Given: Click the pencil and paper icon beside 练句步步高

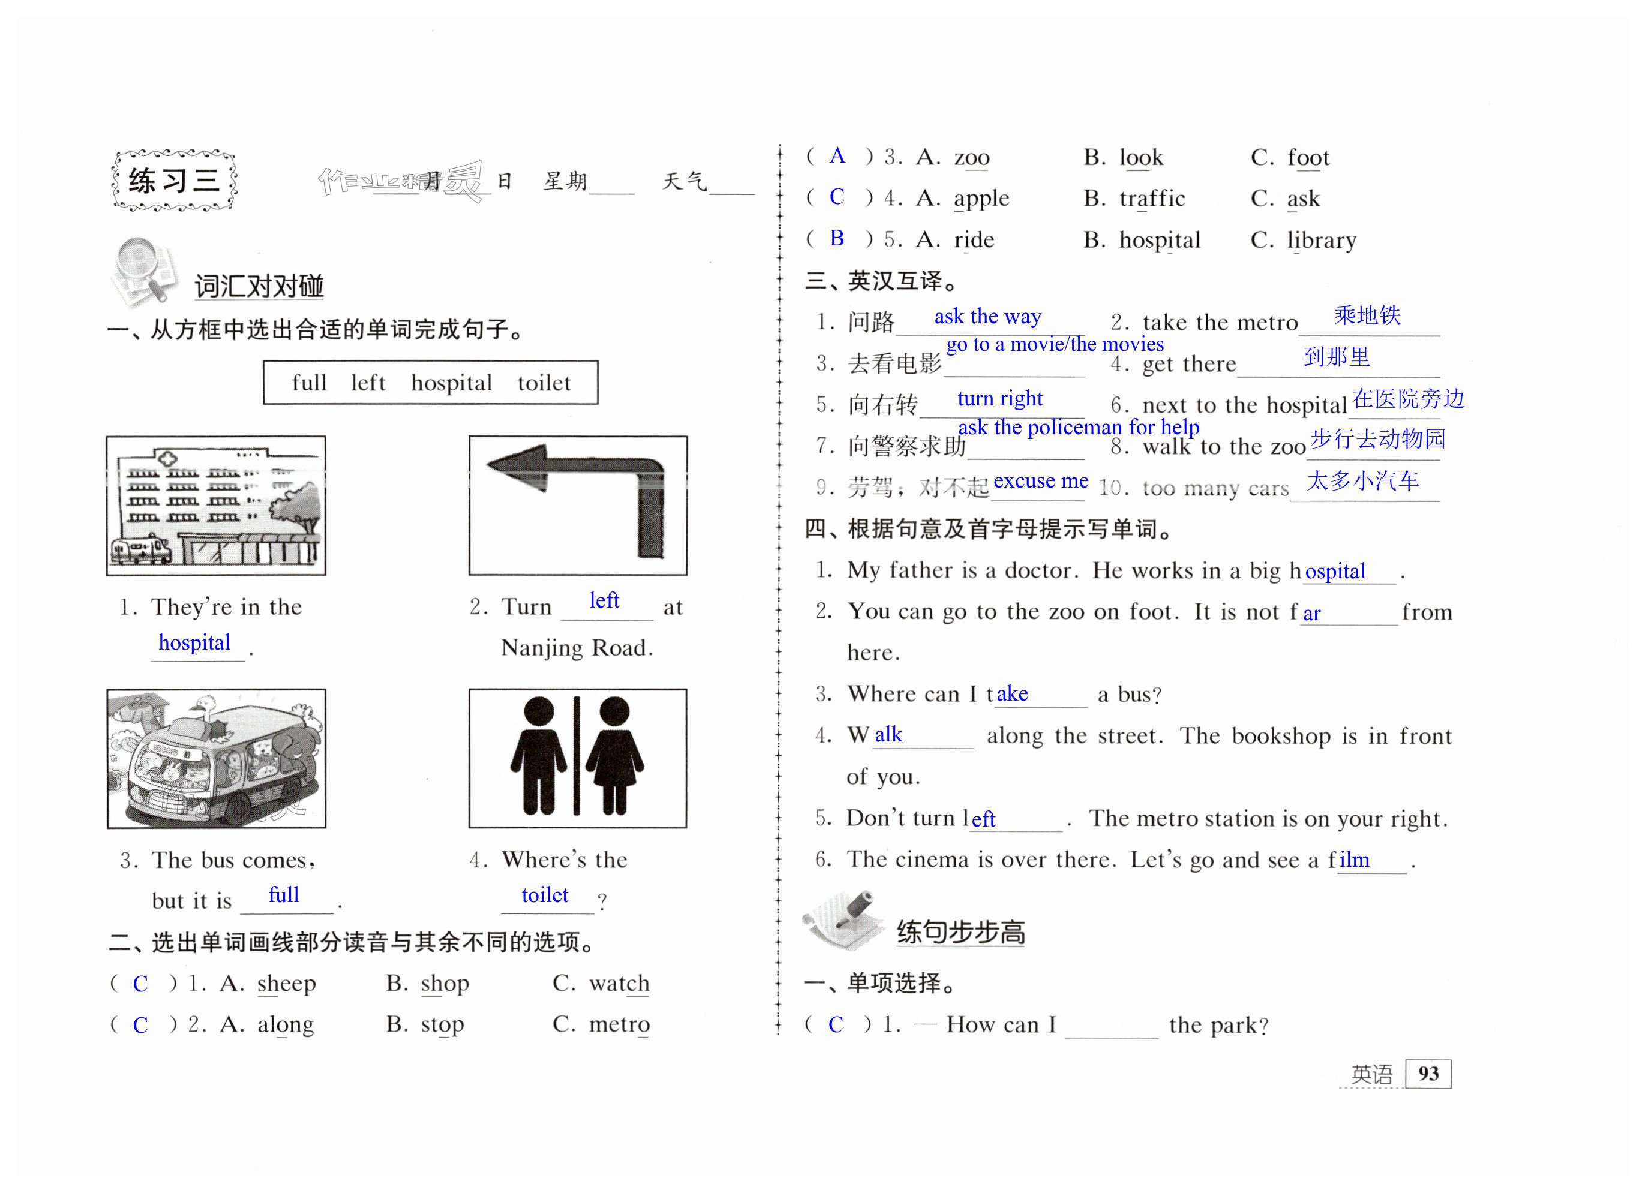Looking at the screenshot, I should coord(843,919).
